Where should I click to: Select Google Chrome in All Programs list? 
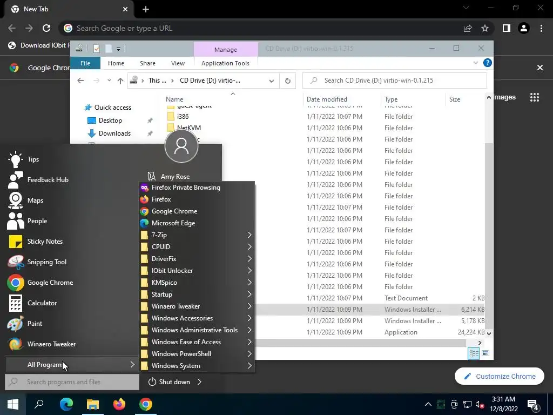[x=197, y=211]
